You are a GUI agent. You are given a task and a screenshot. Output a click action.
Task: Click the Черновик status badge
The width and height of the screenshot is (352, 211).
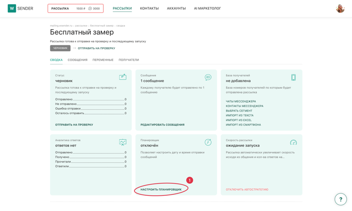(60, 48)
